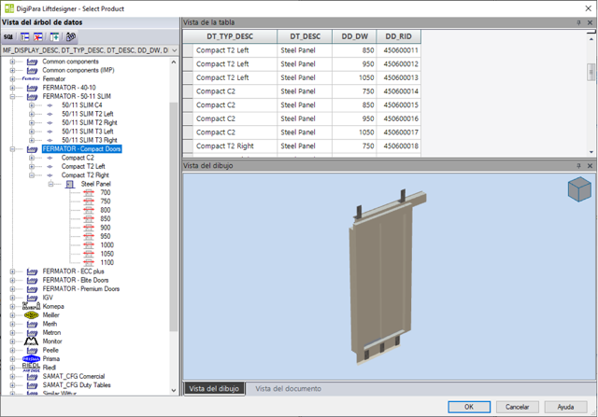Click the width icon beside 850
This screenshot has height=417, width=598.
click(89, 219)
